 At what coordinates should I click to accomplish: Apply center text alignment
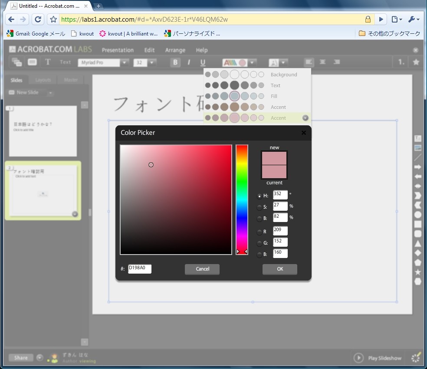tap(322, 62)
